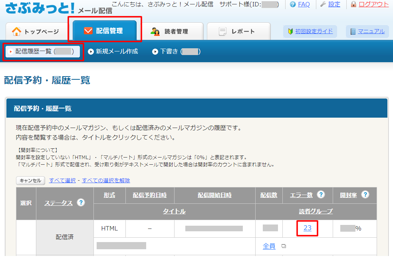Open the 配信履歴一覧 submenu item

pos(43,51)
